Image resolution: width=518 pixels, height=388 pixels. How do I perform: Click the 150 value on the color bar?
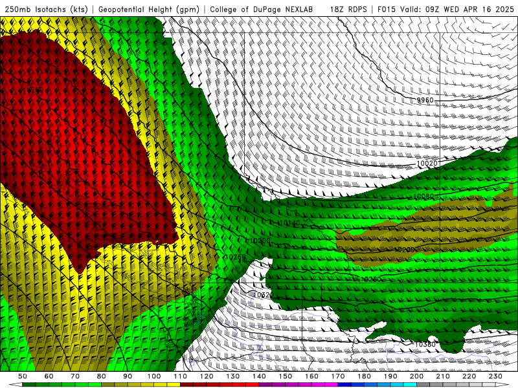coord(286,376)
